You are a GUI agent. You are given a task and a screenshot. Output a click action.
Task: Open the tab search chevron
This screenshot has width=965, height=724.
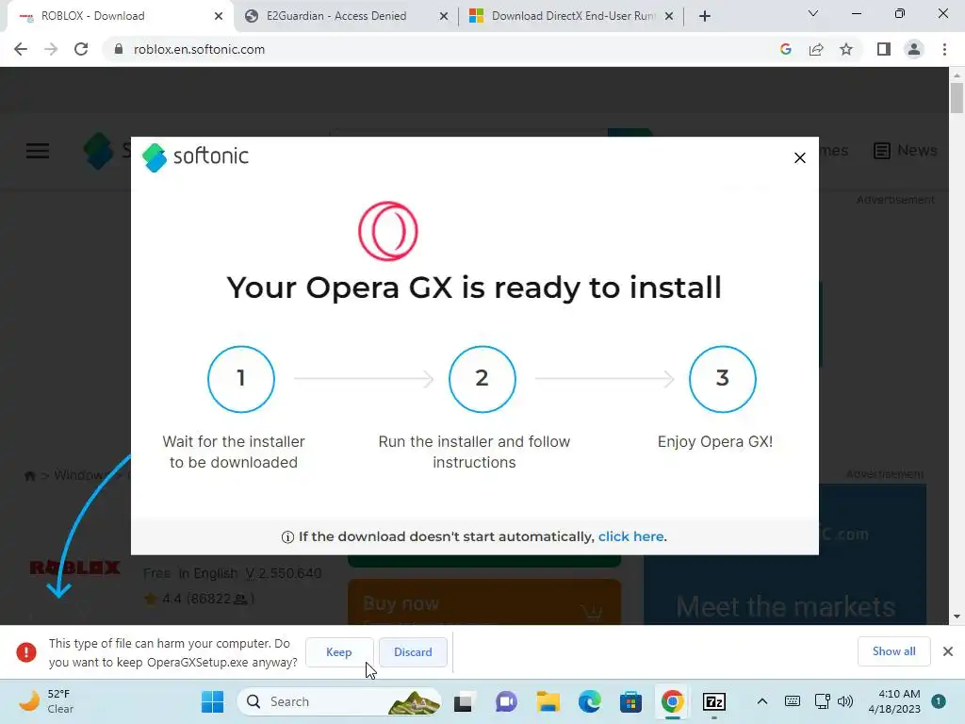[x=813, y=13]
